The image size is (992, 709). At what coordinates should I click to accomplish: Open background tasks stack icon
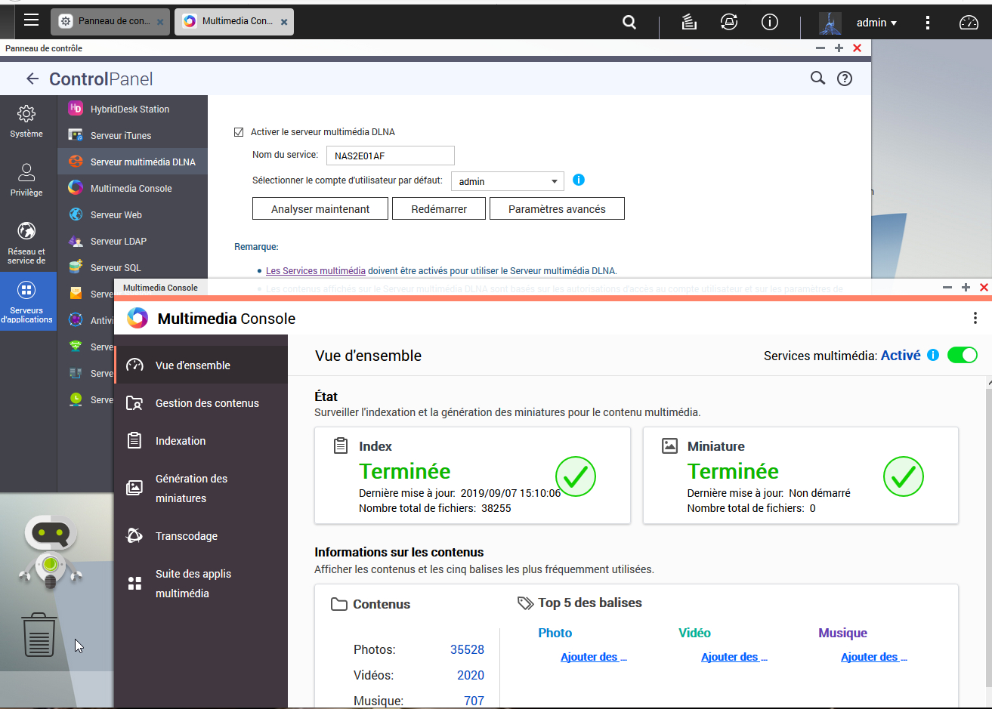[x=688, y=22]
